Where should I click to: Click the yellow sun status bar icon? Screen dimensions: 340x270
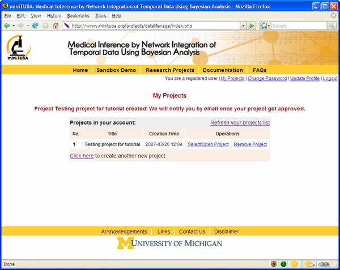coord(295,264)
